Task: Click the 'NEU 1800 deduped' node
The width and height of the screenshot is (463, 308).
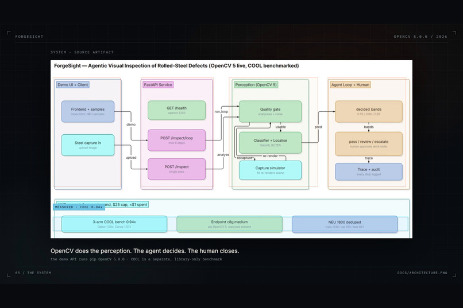Action: tap(345, 224)
